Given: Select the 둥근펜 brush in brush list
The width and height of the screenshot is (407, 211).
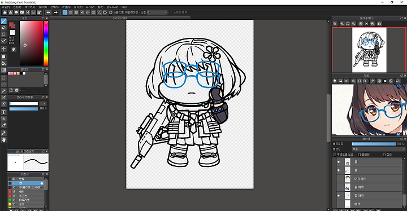Looking at the screenshot, I should pos(25,196).
